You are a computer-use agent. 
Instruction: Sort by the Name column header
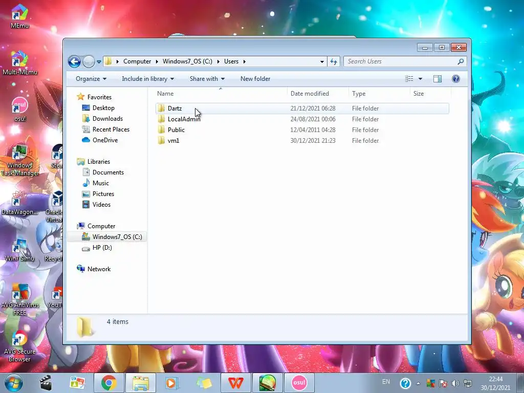(x=221, y=94)
